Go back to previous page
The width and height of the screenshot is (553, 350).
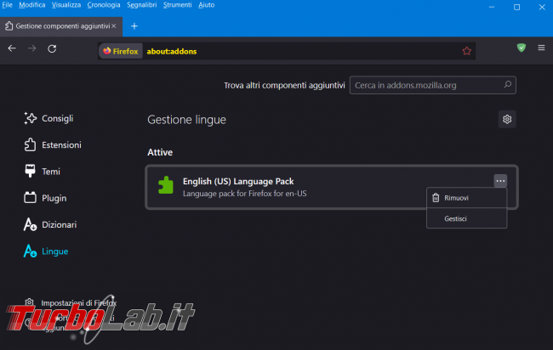click(12, 48)
